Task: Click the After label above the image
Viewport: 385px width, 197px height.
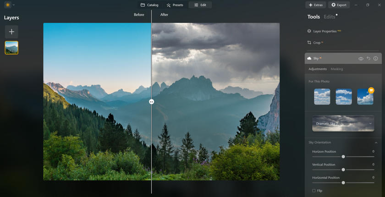Action: (164, 15)
